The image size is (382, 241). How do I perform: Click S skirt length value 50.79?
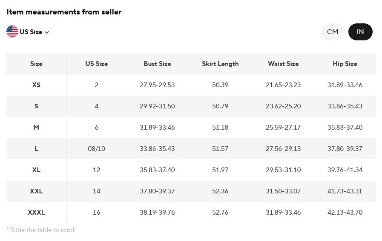220,106
